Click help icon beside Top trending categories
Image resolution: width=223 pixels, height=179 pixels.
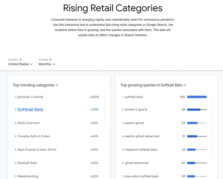(x=57, y=85)
